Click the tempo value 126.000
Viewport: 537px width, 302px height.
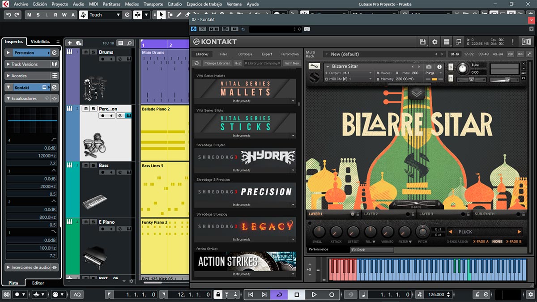click(x=436, y=294)
